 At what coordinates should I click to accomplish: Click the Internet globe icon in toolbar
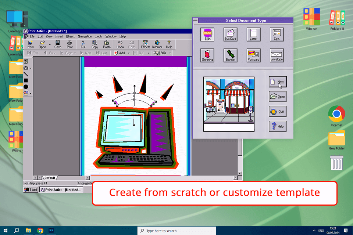click(157, 44)
